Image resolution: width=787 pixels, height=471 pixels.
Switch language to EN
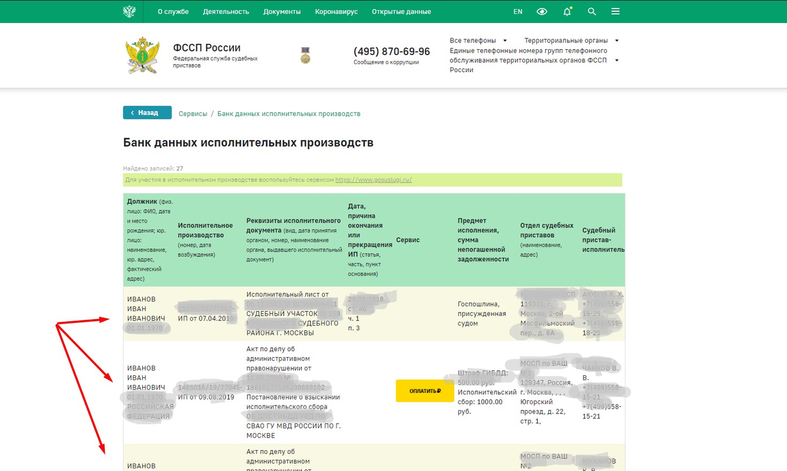(x=517, y=12)
